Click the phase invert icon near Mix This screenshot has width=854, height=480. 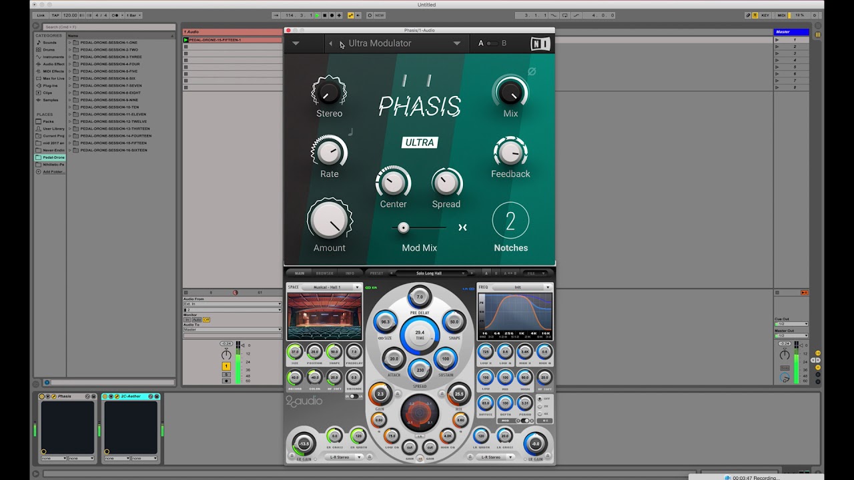point(532,71)
